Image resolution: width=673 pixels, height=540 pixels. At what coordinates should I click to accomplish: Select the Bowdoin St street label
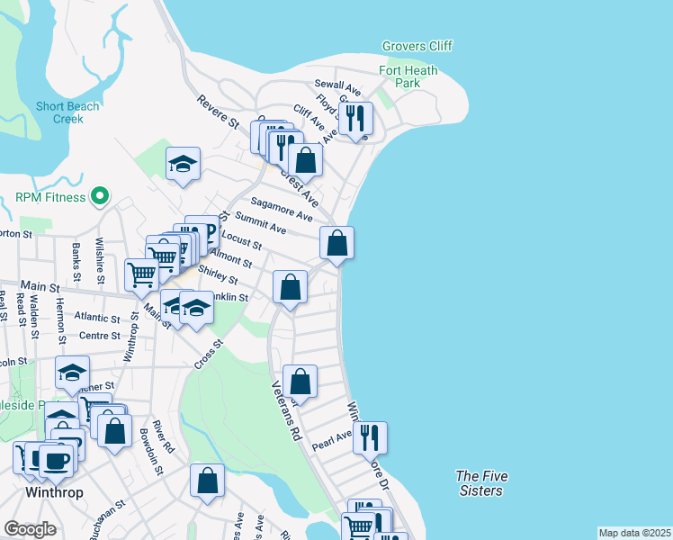151,452
